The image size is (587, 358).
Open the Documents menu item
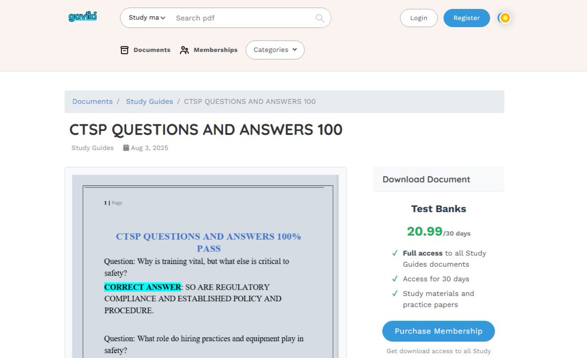(145, 50)
